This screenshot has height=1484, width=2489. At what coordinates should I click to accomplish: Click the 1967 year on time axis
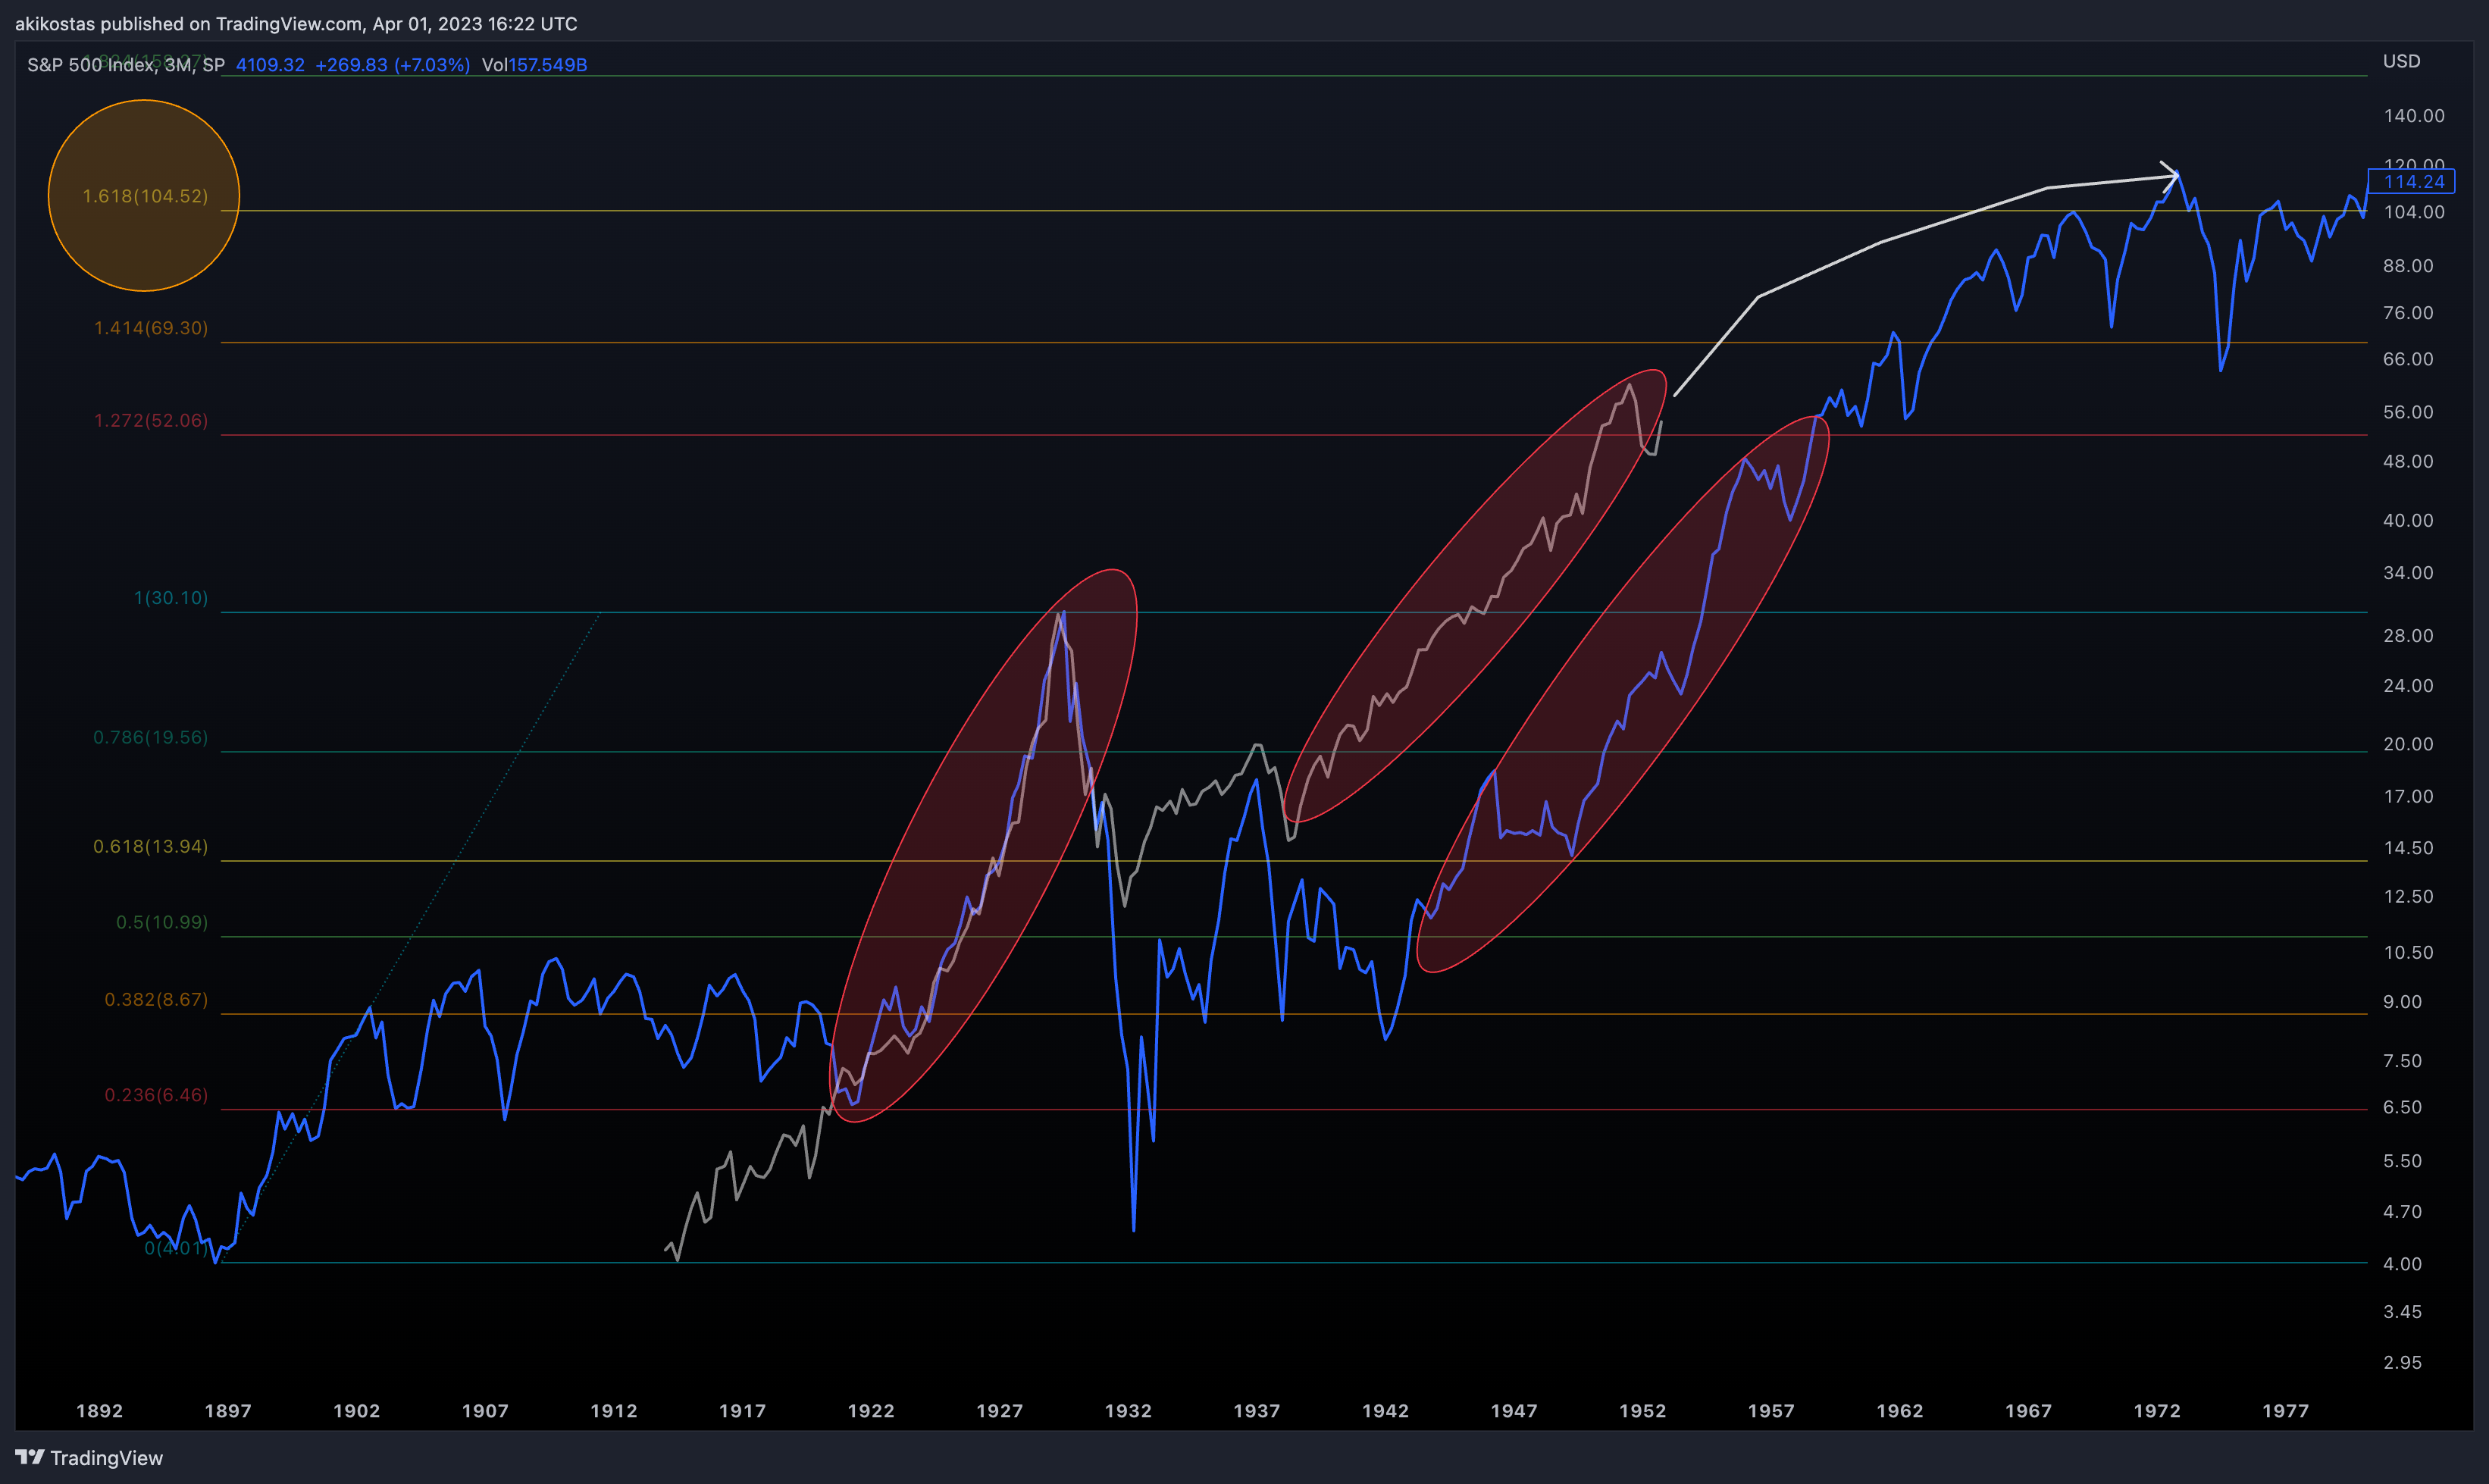[x=2028, y=1411]
